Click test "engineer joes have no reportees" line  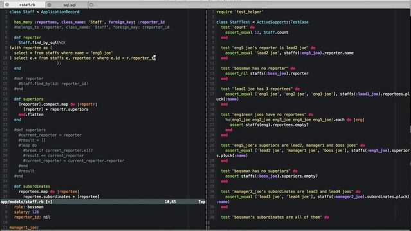coord(267,114)
